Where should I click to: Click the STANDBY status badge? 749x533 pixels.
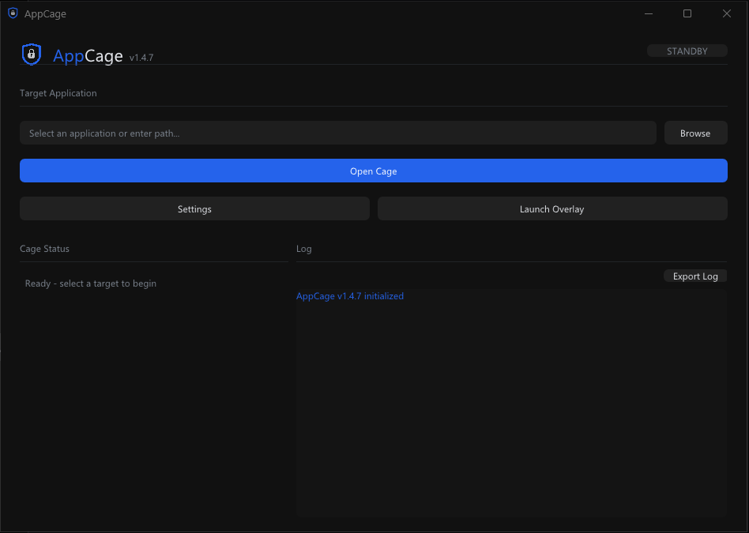pyautogui.click(x=687, y=51)
